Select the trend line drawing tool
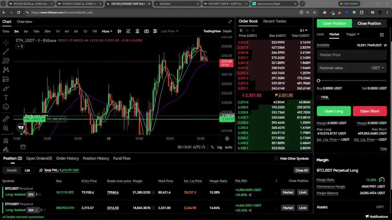392x220 pixels. click(x=6, y=52)
